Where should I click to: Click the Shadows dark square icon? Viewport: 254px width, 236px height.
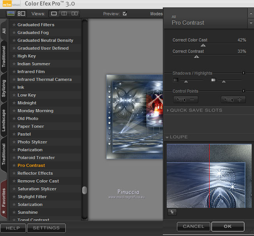tap(176, 80)
